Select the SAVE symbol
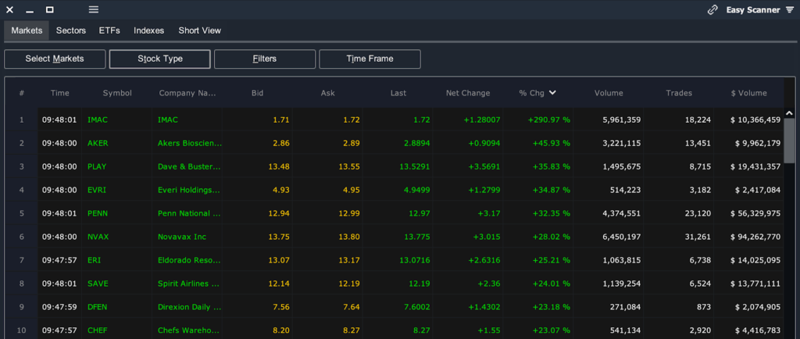800x339 pixels. 98,284
